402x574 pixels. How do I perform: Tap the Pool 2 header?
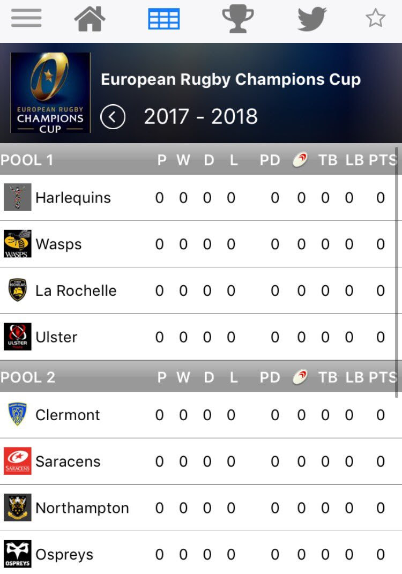pyautogui.click(x=28, y=377)
